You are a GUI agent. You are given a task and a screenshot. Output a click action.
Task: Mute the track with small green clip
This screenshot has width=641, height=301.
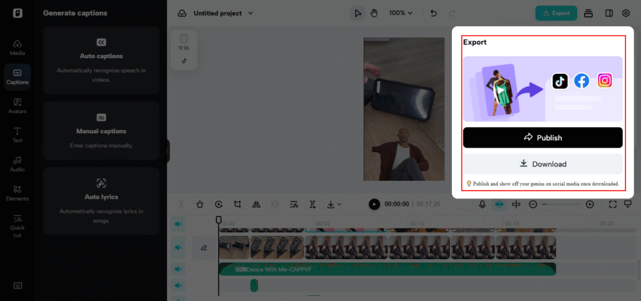(178, 285)
